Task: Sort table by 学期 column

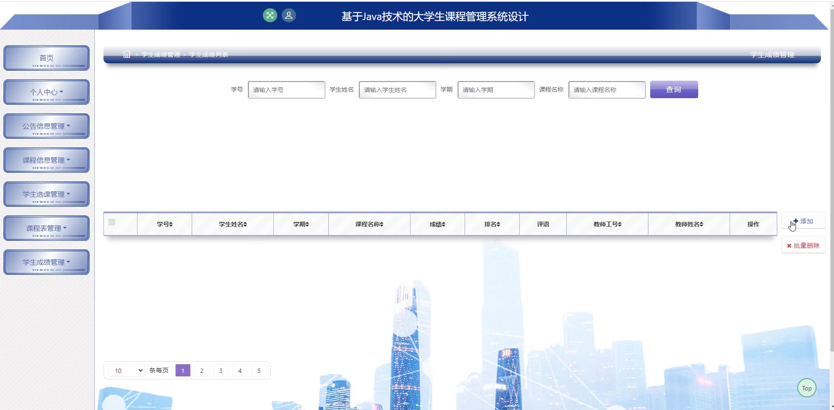Action: click(301, 224)
